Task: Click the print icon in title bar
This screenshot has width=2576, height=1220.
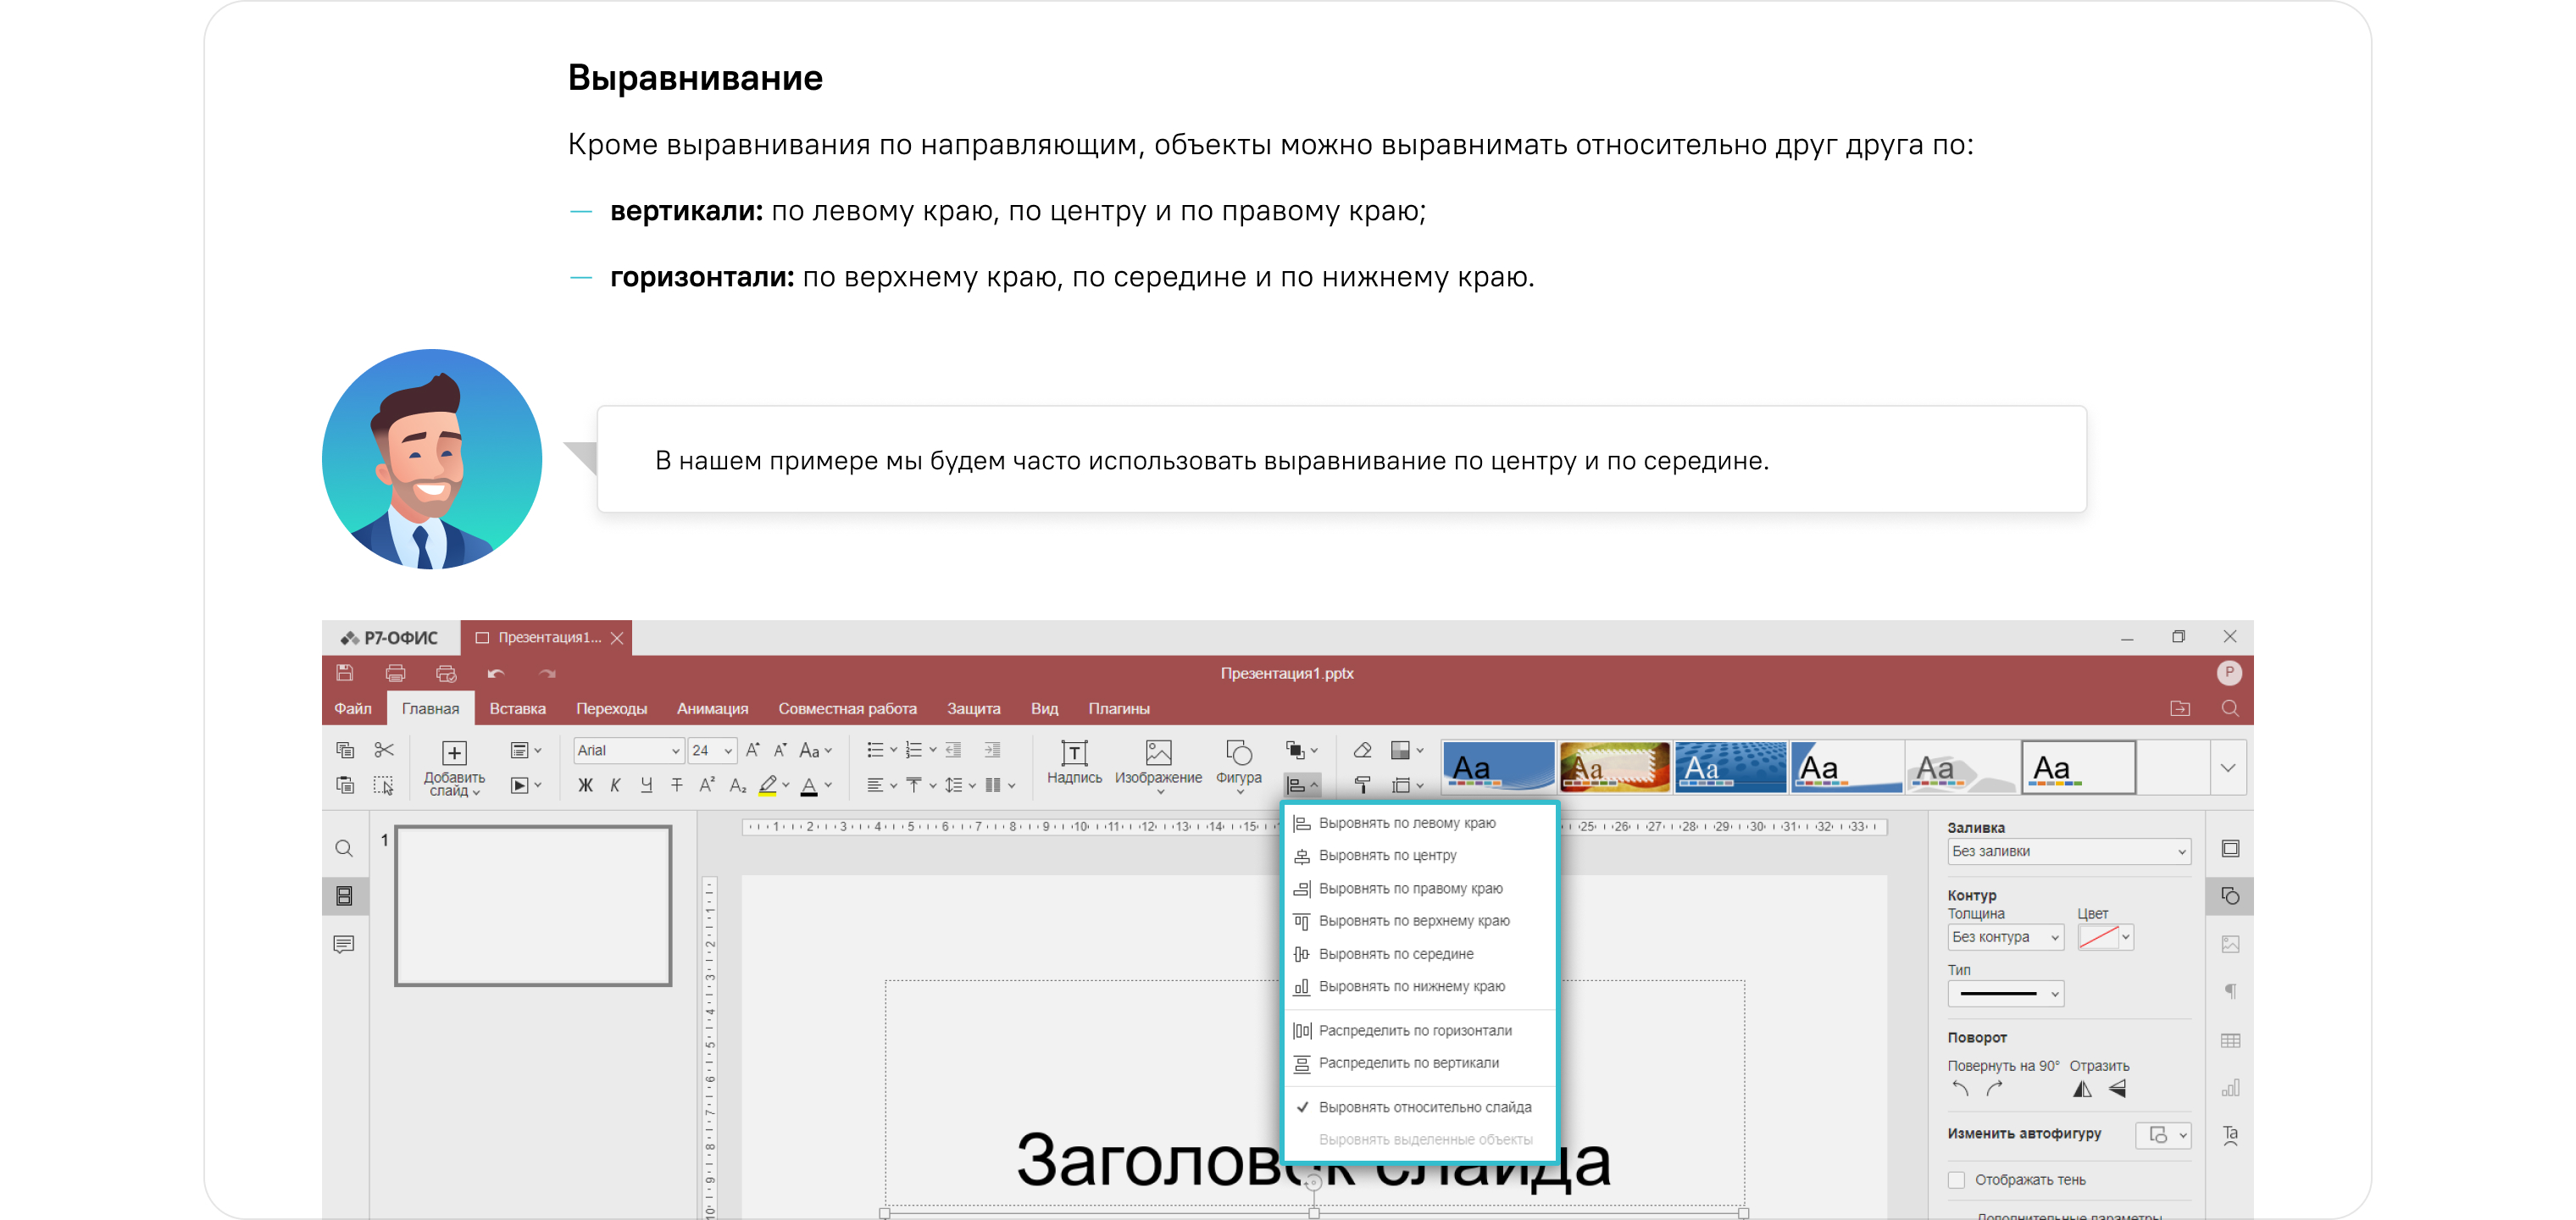Action: click(395, 673)
